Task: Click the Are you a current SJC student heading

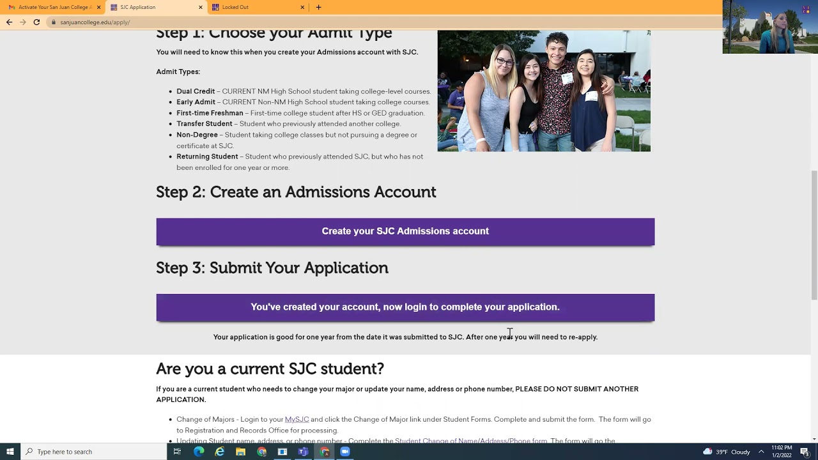Action: pyautogui.click(x=270, y=369)
